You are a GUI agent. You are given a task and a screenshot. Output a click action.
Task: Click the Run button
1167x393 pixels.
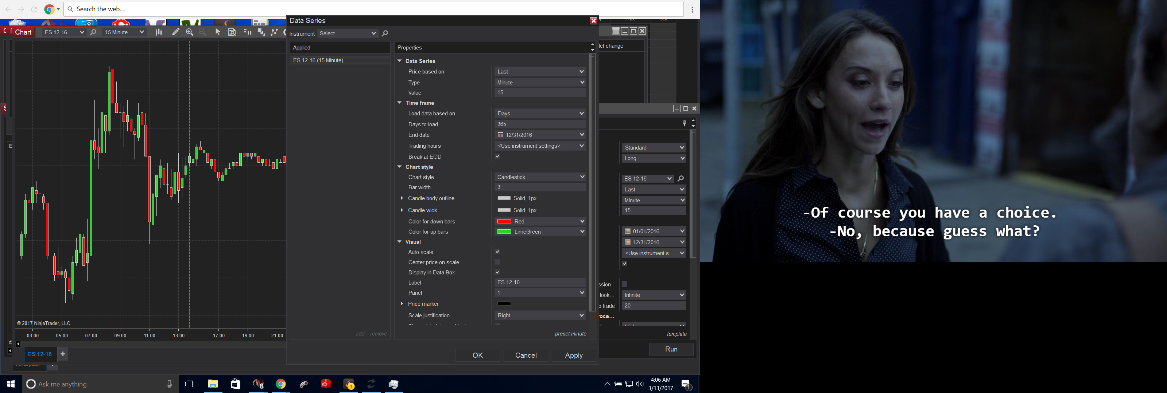click(x=671, y=349)
